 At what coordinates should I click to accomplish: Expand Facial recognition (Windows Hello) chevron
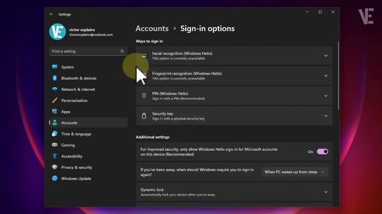(x=326, y=55)
